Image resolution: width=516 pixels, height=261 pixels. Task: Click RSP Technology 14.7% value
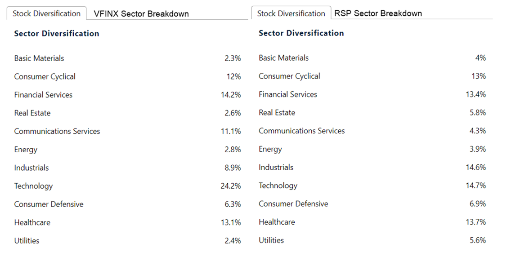coord(476,186)
